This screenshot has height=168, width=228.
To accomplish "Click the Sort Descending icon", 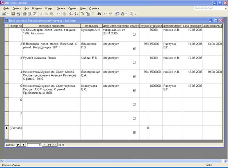I will coord(76,14).
